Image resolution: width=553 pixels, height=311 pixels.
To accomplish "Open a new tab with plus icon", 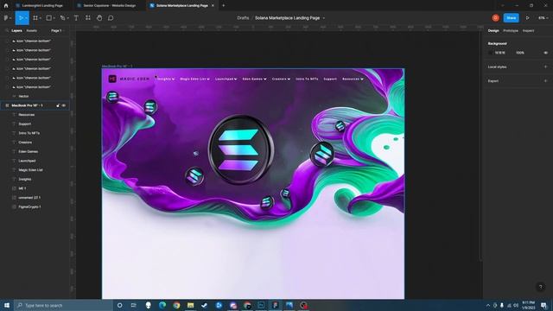I will (223, 6).
